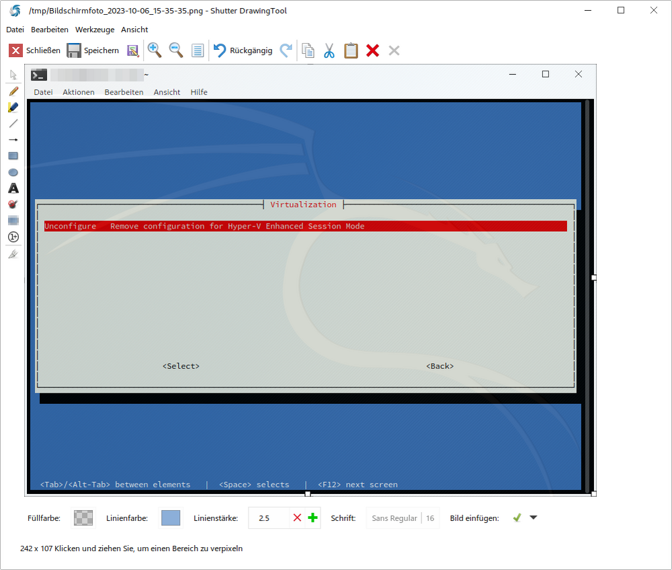This screenshot has width=672, height=570.
Task: Open the Datei menu of Shutter DrawingTool
Action: point(15,30)
